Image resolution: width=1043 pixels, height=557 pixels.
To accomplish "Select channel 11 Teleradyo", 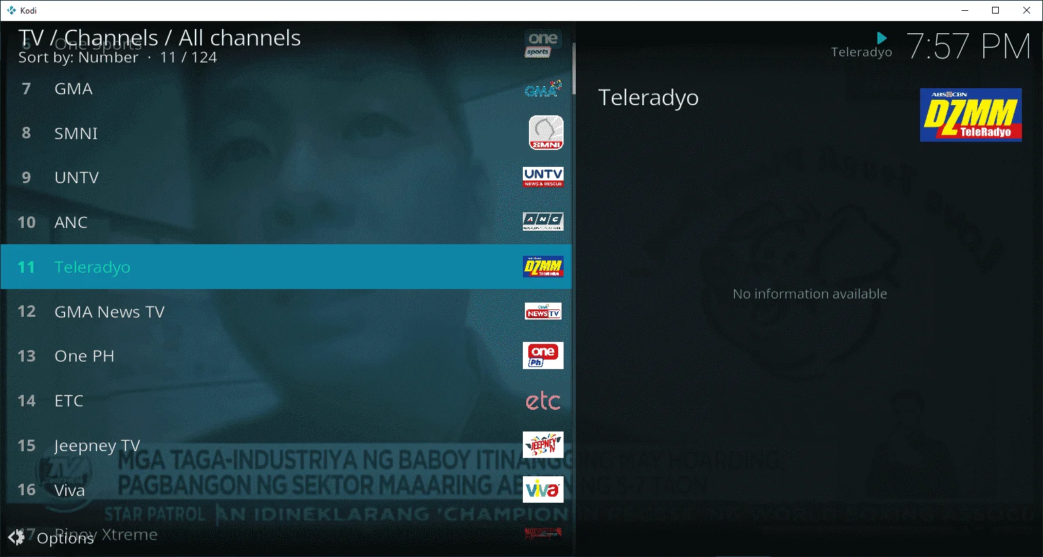I will tap(286, 267).
